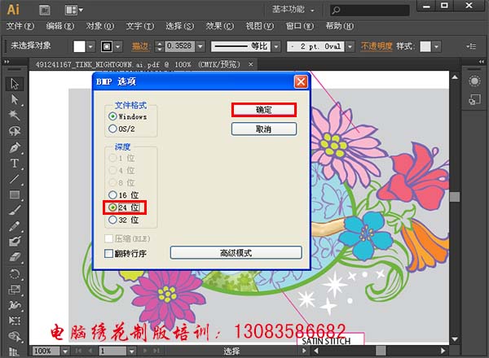The image size is (489, 358).
Task: Select the Type tool
Action: click(15, 164)
